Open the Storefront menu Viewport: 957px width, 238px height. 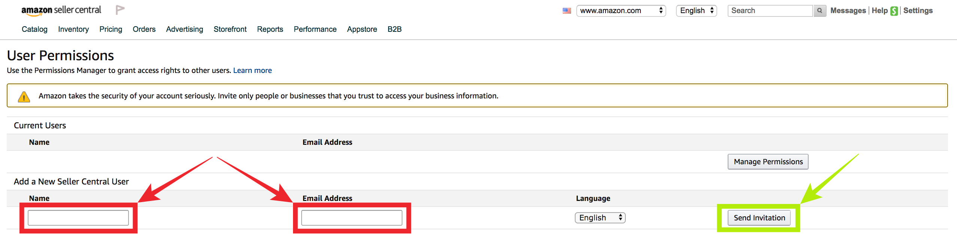pyautogui.click(x=230, y=29)
